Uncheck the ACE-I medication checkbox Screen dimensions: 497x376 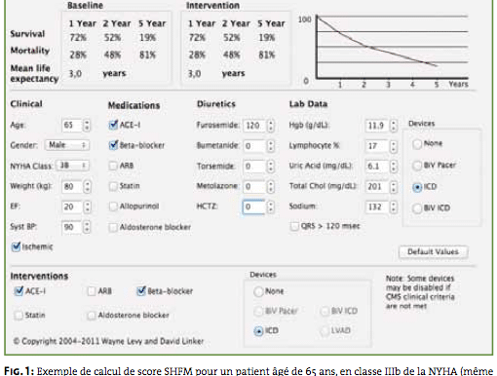pyautogui.click(x=113, y=125)
